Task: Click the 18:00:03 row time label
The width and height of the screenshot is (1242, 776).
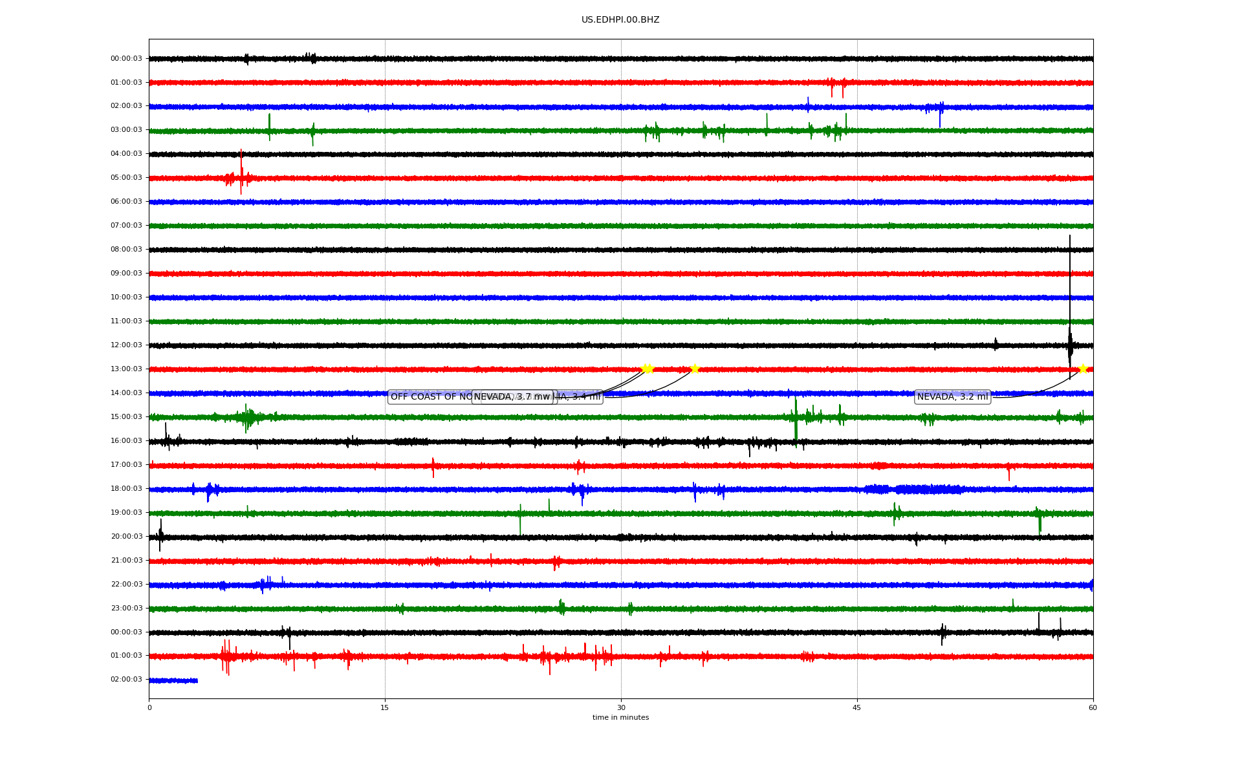Action: [126, 489]
